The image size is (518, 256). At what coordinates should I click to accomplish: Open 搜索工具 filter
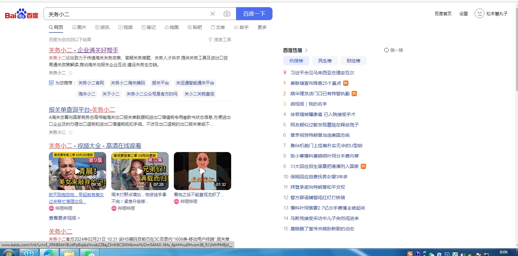point(220,40)
